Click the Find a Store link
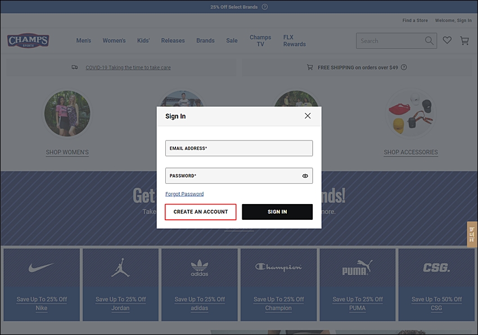 click(x=415, y=20)
